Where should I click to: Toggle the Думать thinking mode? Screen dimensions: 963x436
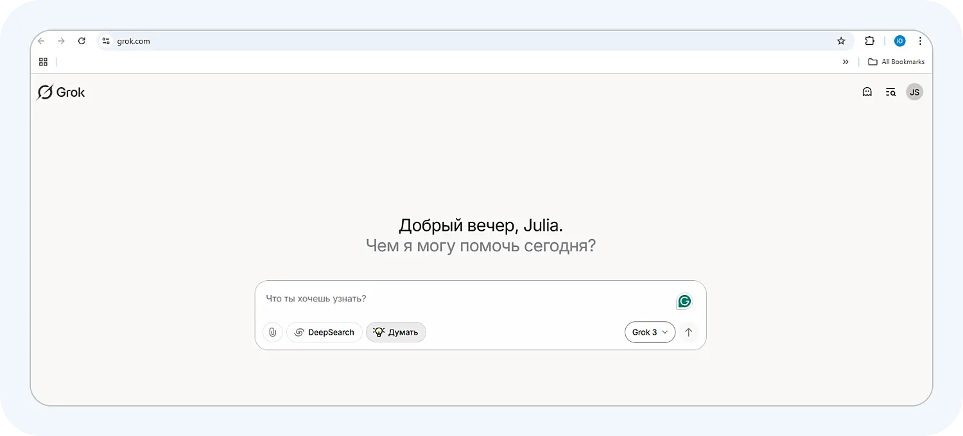tap(395, 332)
